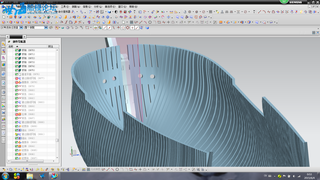Click the blue cube orient view icon
This screenshot has width=320, height=180.
(109, 12)
